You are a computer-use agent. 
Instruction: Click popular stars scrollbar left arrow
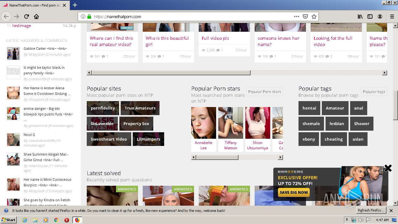(194, 157)
